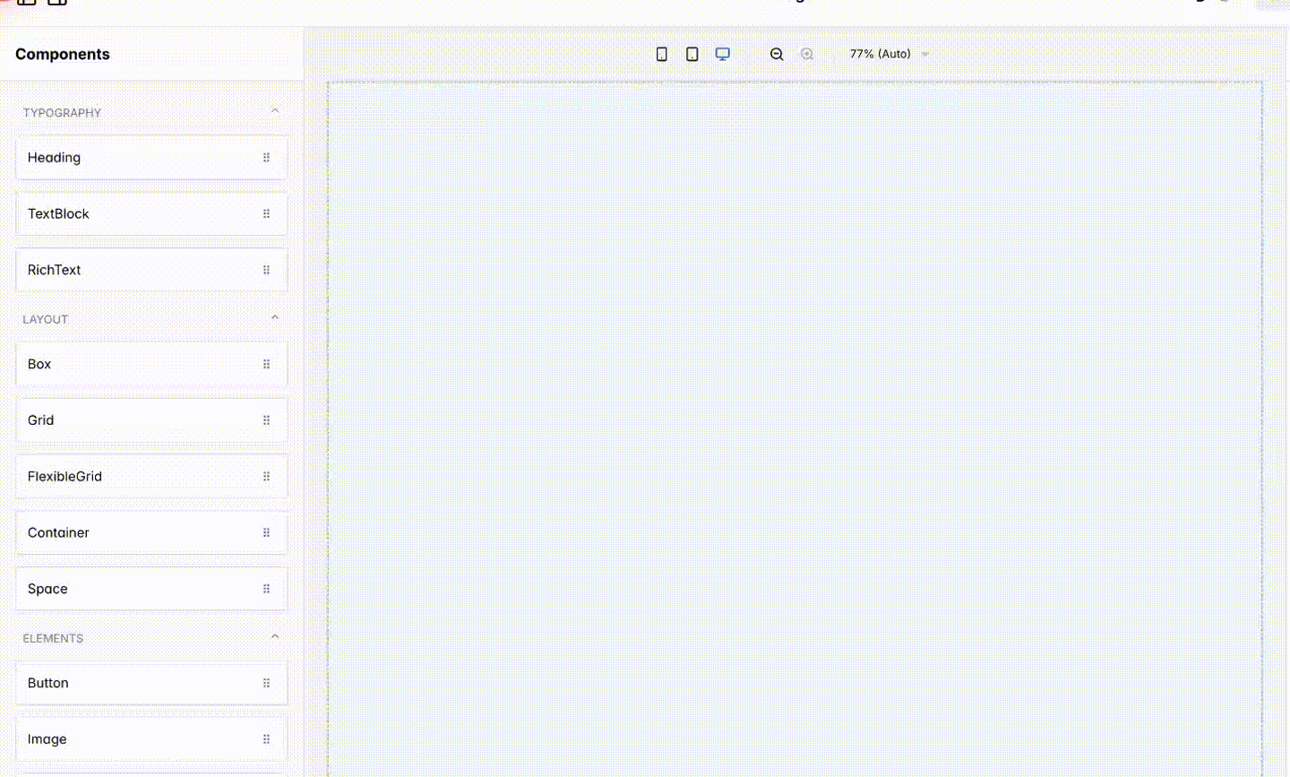Zoom in the canvas view
Image resolution: width=1290 pixels, height=777 pixels.
[806, 54]
